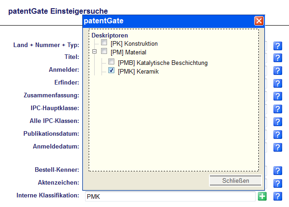The image size is (289, 207).
Task: Check the [PK] Konstruktion checkbox
Action: tap(104, 42)
